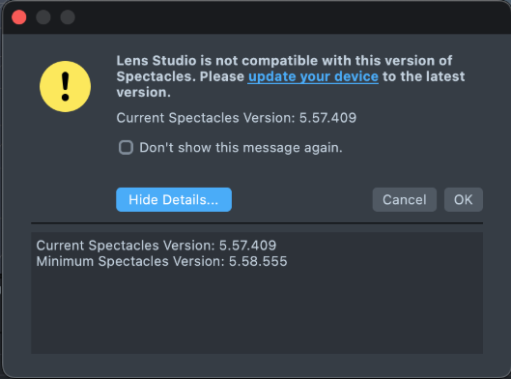Screen dimensions: 511x379
Task: Click the Don't show this message again label
Action: point(241,148)
